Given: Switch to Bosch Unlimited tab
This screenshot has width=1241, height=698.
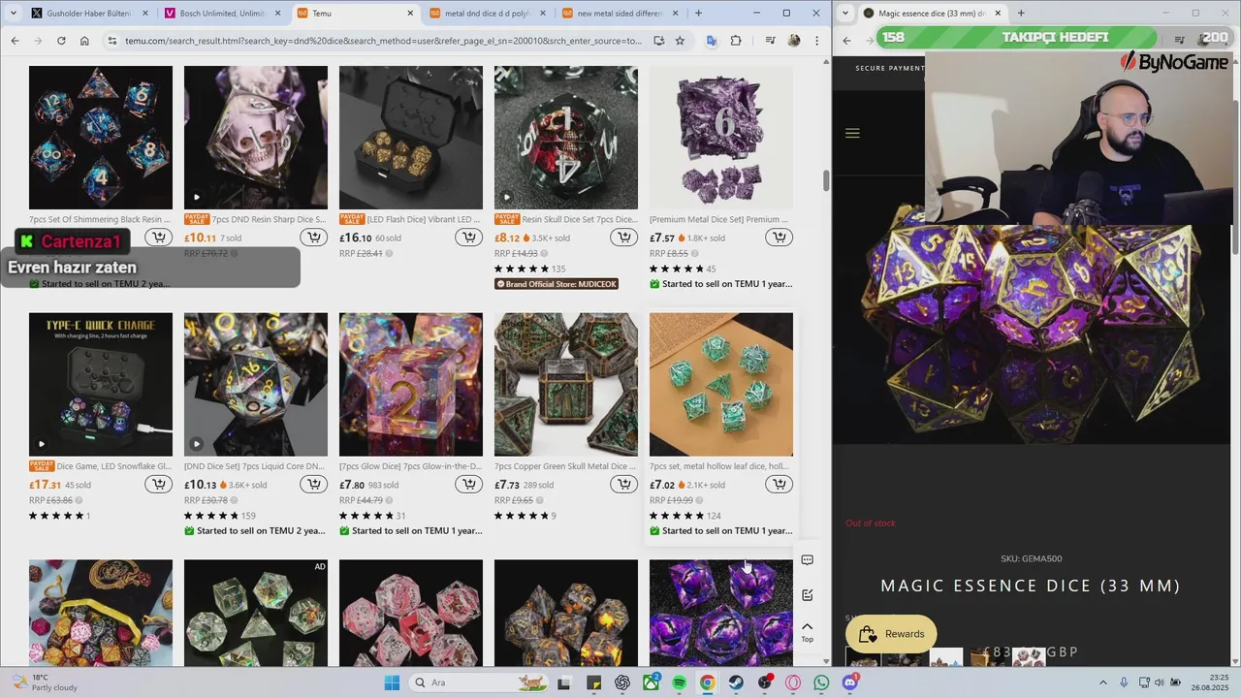Looking at the screenshot, I should point(223,14).
